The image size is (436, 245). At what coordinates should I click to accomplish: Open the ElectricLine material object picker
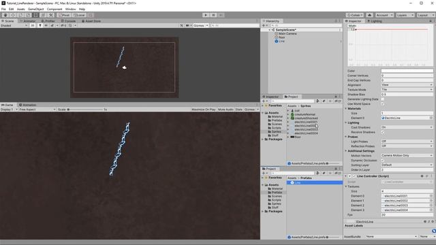(x=431, y=118)
